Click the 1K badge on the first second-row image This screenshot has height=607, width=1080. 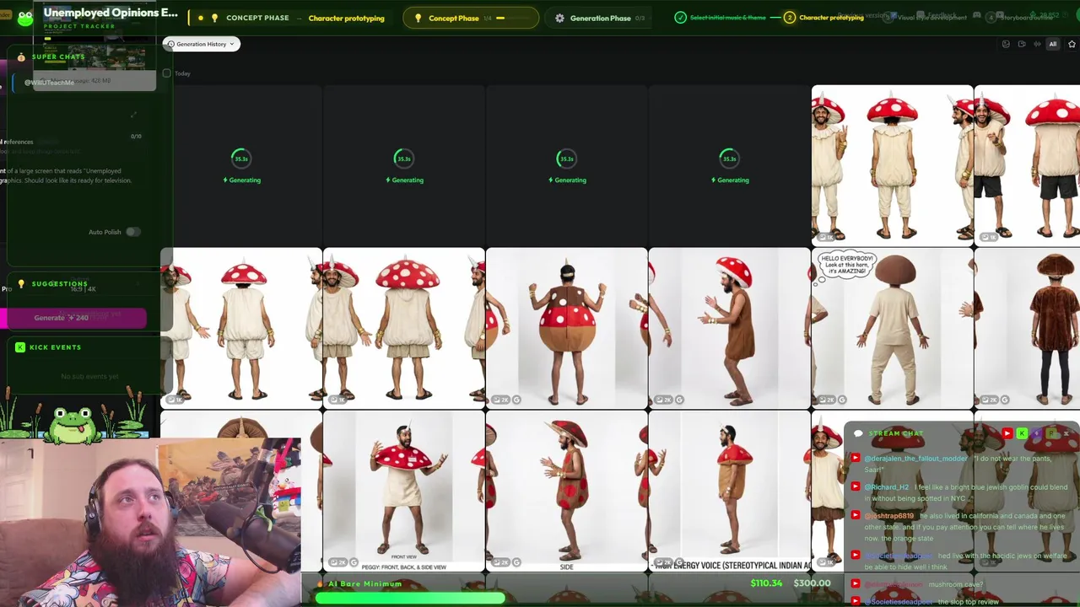tap(173, 400)
